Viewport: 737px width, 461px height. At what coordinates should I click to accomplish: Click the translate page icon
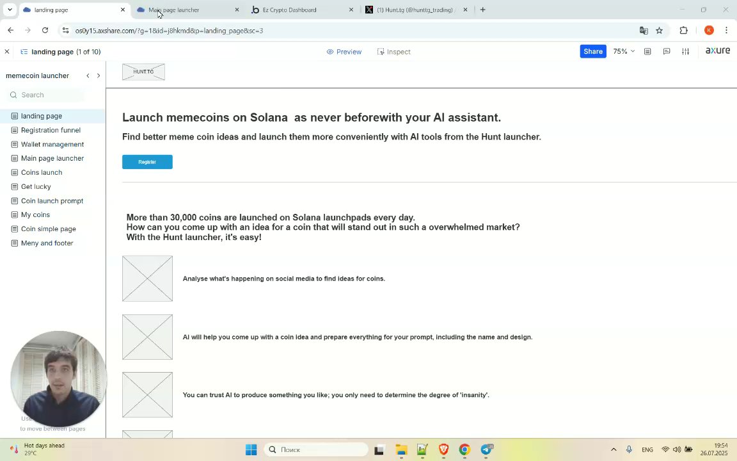pos(644,31)
